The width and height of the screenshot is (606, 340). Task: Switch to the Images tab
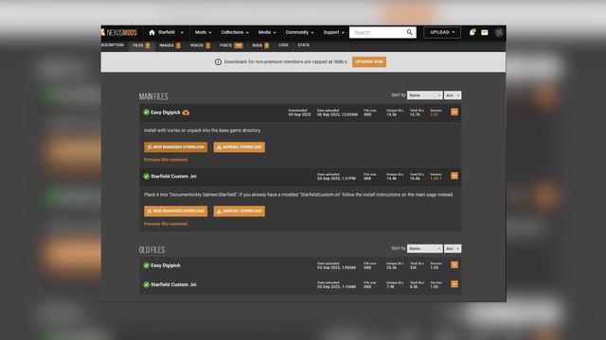(170, 45)
